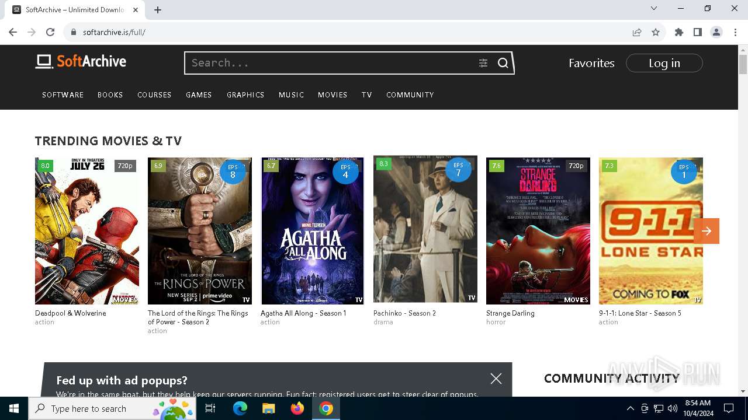Open Rings of Power poster

(x=200, y=231)
